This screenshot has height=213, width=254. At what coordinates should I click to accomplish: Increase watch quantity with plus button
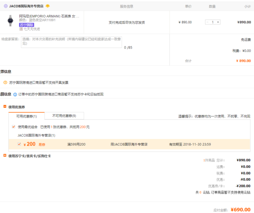pyautogui.click(x=218, y=22)
